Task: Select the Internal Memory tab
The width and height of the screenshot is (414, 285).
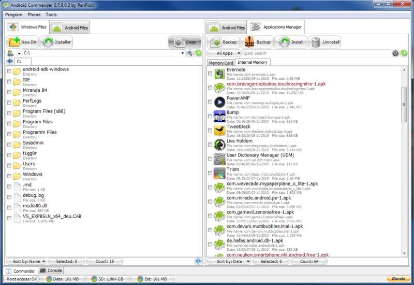Action: click(x=253, y=62)
